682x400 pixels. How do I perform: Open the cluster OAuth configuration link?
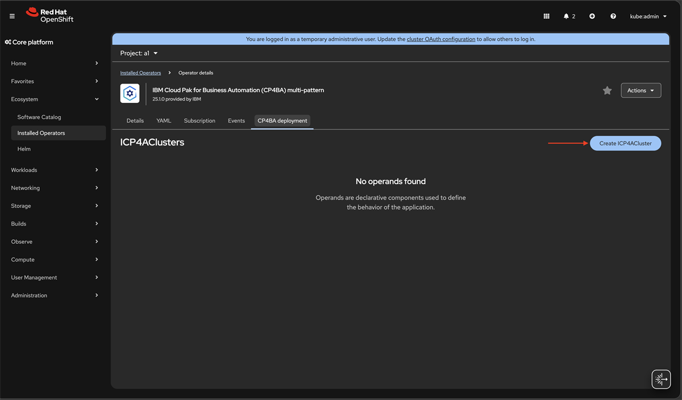coord(441,39)
